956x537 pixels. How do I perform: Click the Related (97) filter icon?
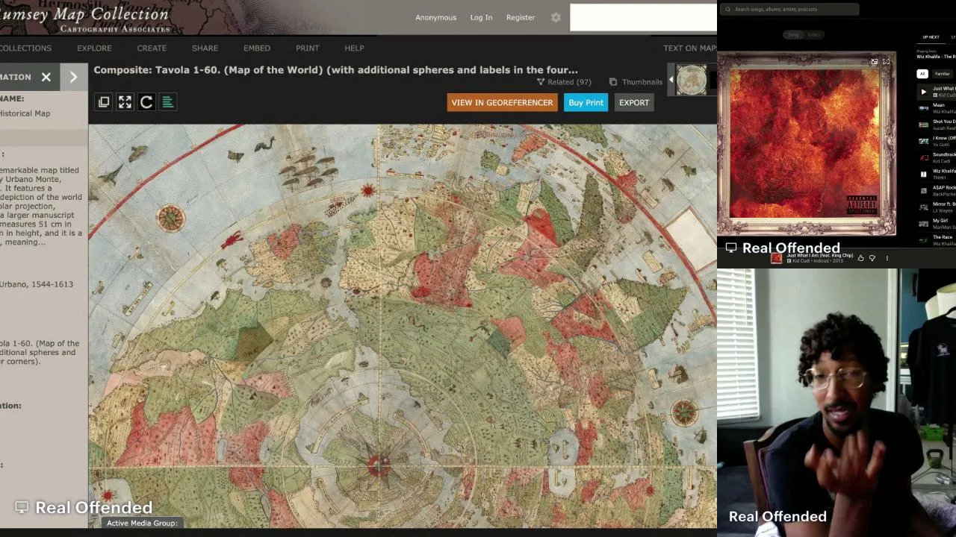[541, 82]
